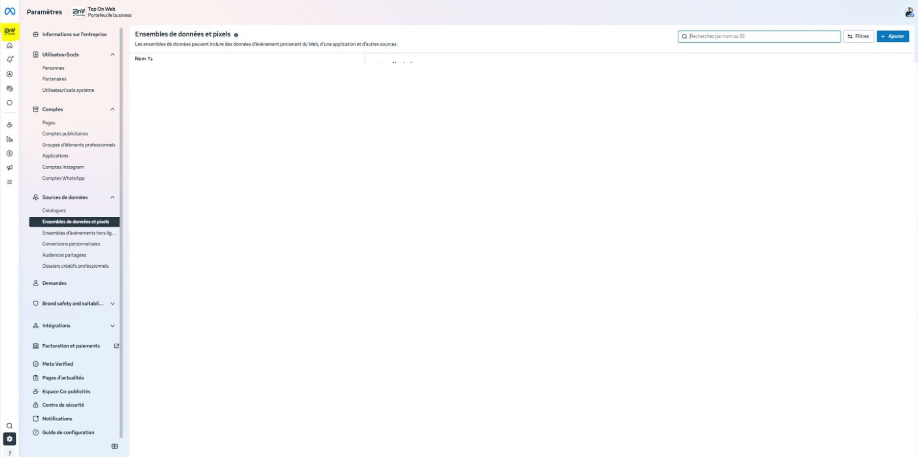Open Conversions personnalisées item
Image resolution: width=918 pixels, height=459 pixels.
click(71, 244)
